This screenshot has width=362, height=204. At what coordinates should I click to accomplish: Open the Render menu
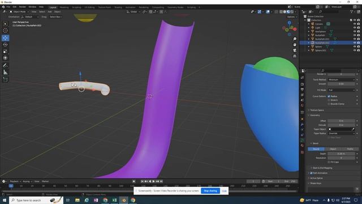tap(23, 7)
